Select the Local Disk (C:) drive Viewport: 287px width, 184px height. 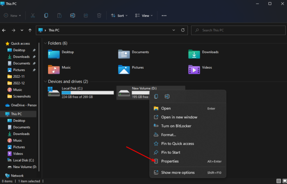[x=81, y=93]
